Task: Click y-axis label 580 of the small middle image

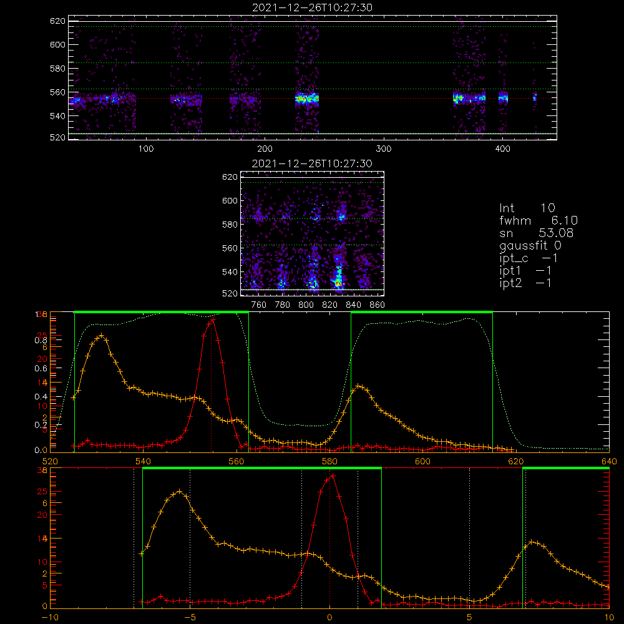Action: click(230, 225)
